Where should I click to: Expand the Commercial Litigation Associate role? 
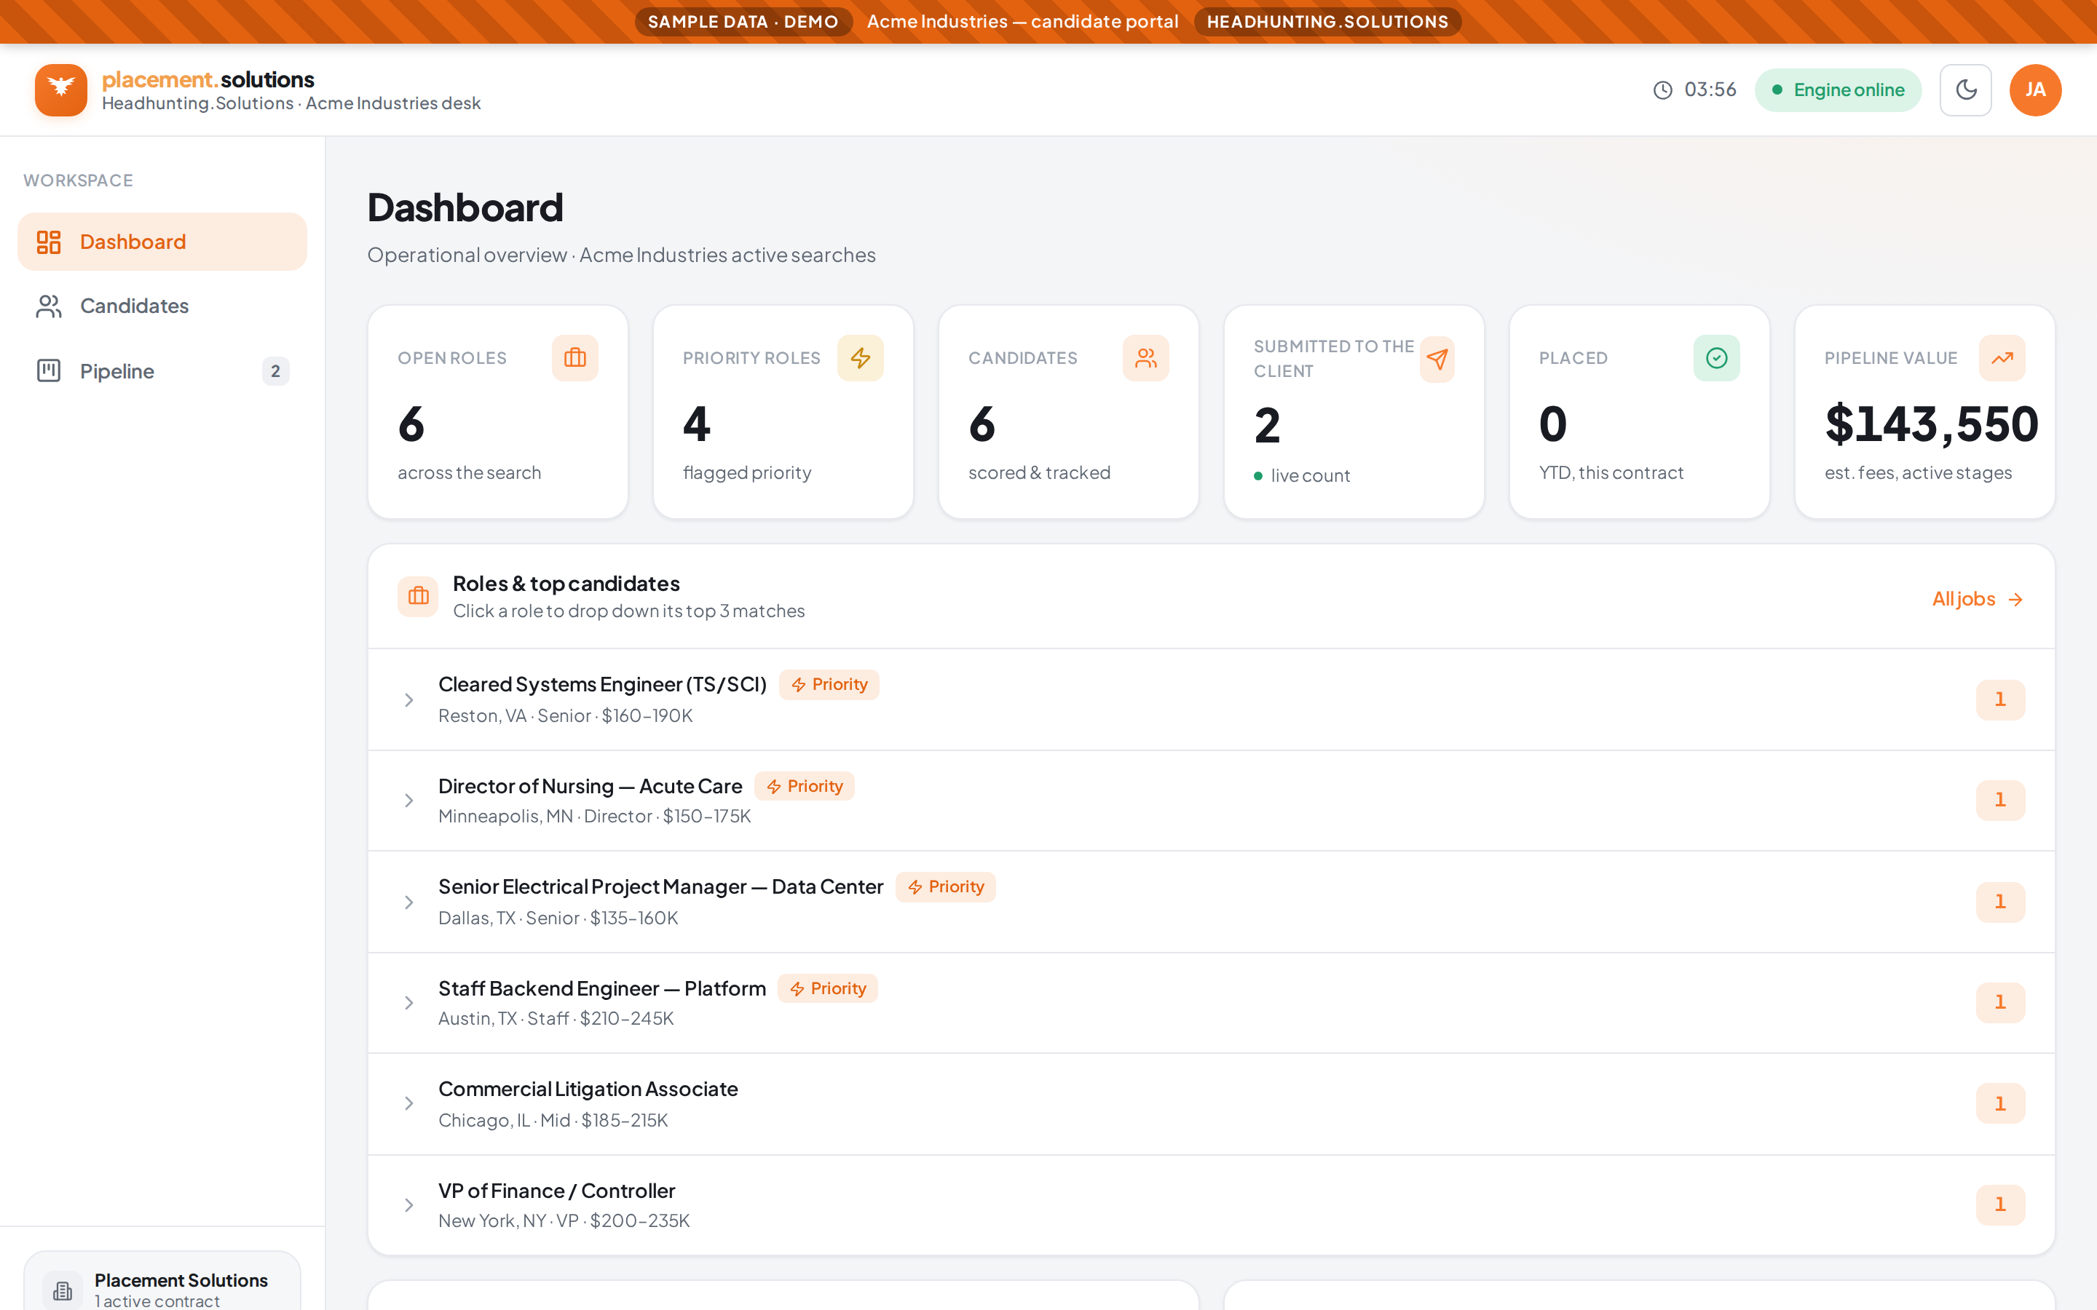1212,1104
